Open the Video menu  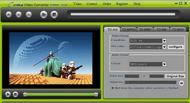coord(78,4)
